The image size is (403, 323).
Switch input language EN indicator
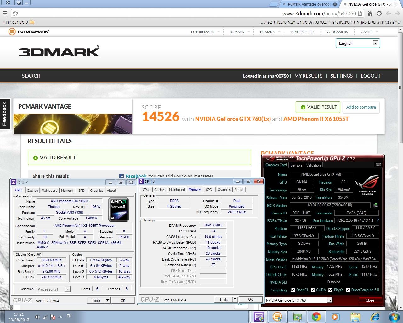point(69,316)
